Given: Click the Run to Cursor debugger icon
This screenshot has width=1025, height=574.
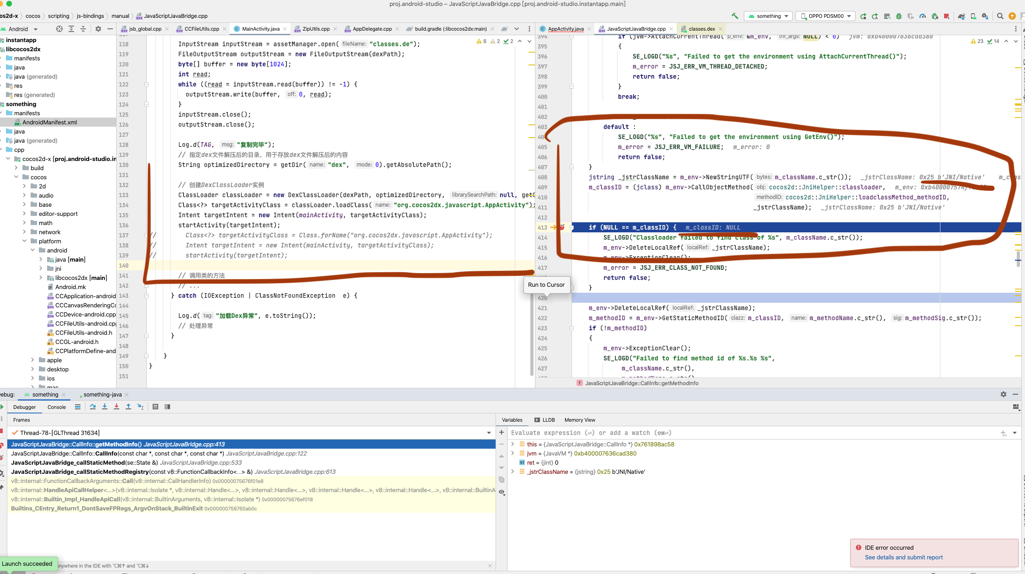Looking at the screenshot, I should 140,407.
